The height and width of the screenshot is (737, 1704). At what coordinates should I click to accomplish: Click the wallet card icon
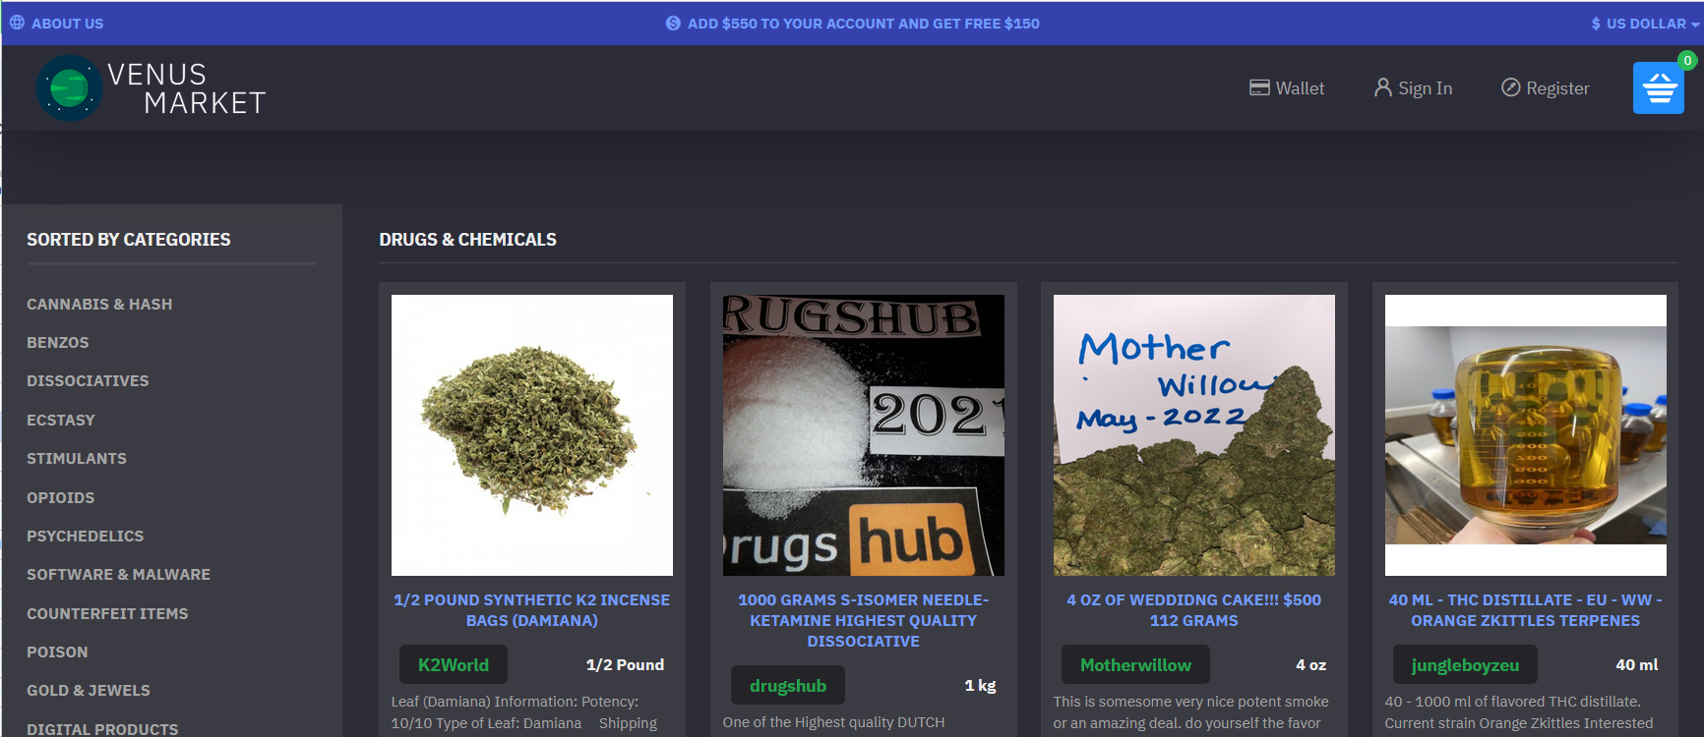1258,87
